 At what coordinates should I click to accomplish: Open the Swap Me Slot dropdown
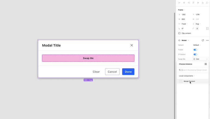pyautogui.click(x=200, y=59)
